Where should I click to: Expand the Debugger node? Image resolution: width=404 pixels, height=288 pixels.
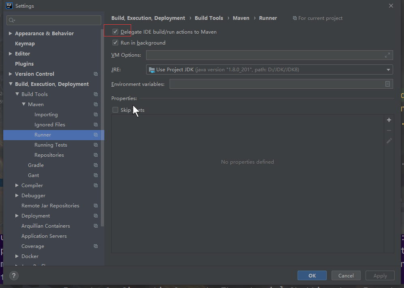tap(17, 195)
